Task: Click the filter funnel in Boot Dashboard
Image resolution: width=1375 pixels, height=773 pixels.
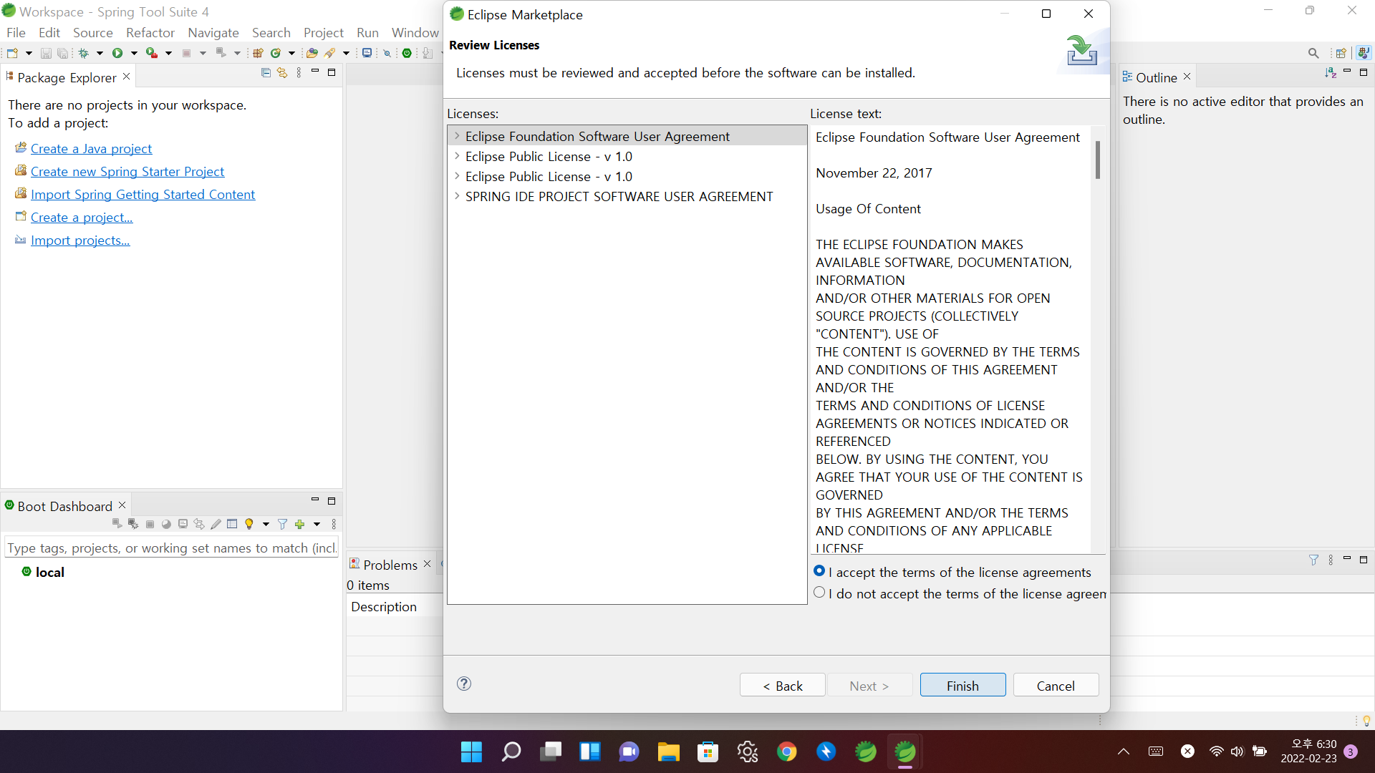Action: (x=282, y=524)
